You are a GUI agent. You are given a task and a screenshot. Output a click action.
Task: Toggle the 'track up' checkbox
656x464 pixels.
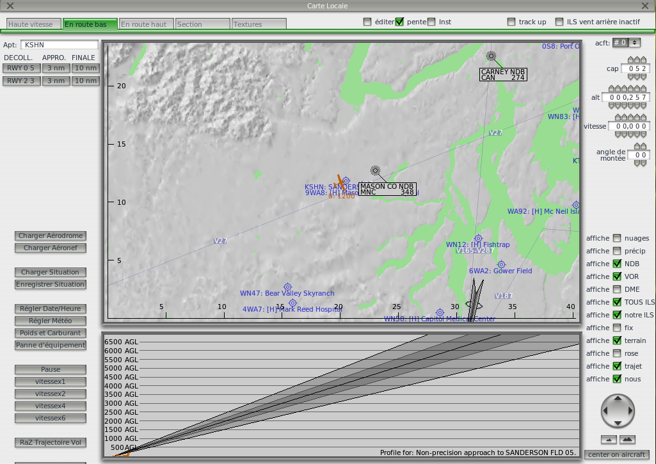click(511, 22)
